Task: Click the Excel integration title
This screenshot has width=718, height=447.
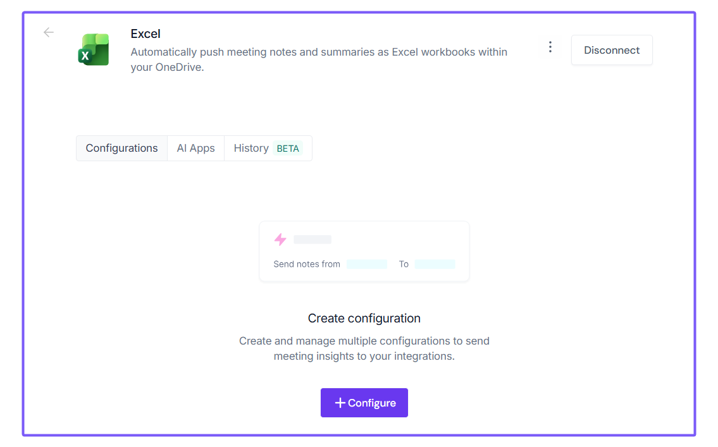Action: [145, 34]
